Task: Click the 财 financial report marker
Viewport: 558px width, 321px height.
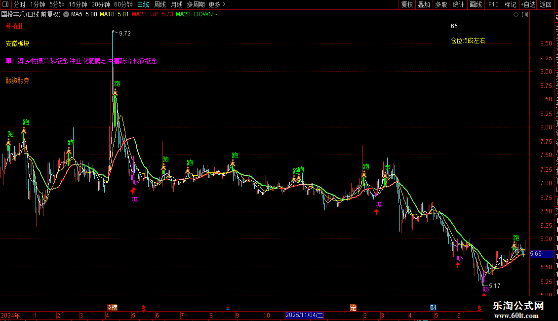Action: (433, 308)
